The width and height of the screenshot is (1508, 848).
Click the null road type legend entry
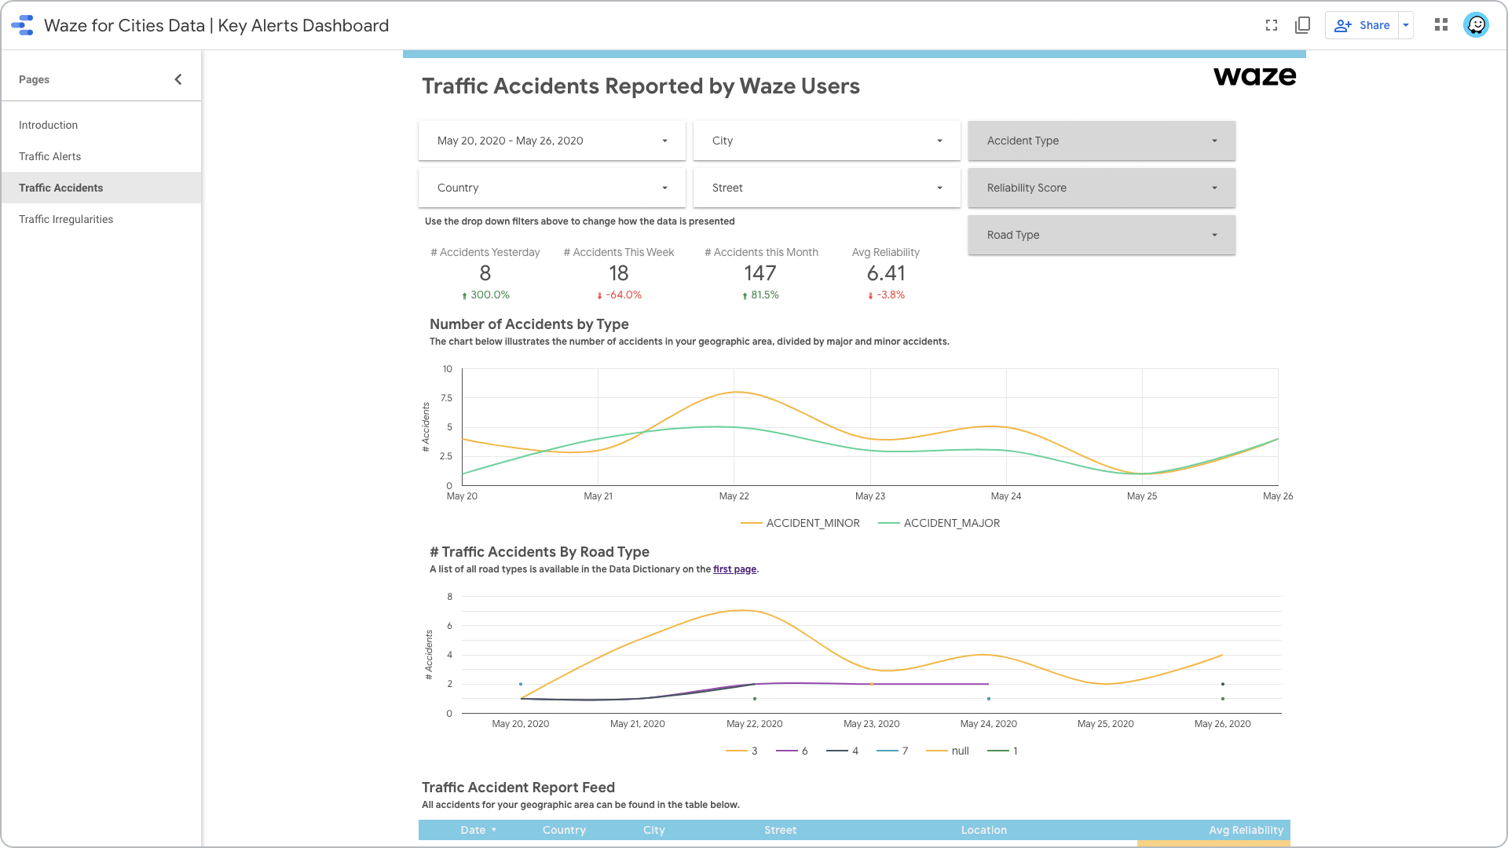[x=947, y=751]
